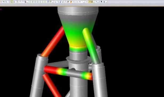Select the green-yellow right diagonal brace

click(91, 46)
